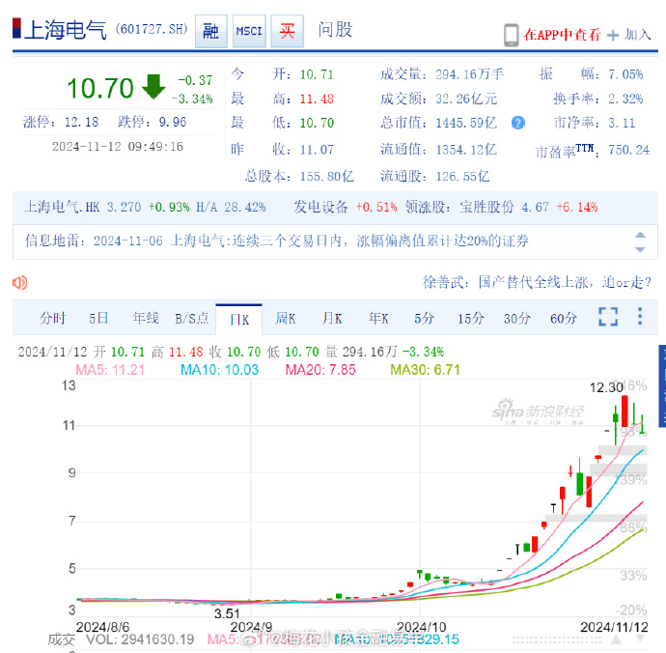Screen dimensions: 666x653
Task: Switch to the 60分 chart tab
Action: pyautogui.click(x=564, y=318)
